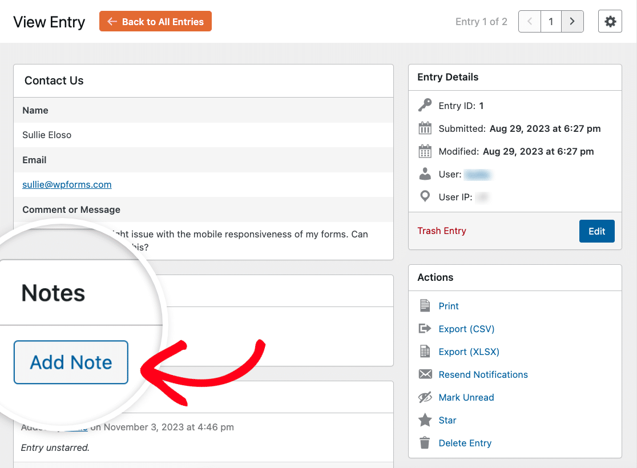Click the 'Entry unstarred.' log note
The height and width of the screenshot is (468, 637).
pyautogui.click(x=55, y=447)
